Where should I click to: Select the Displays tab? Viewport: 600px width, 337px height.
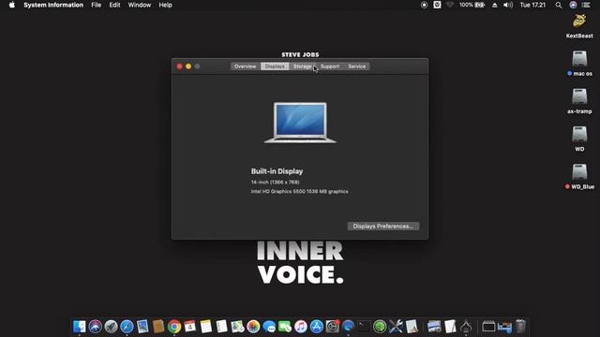tap(275, 66)
